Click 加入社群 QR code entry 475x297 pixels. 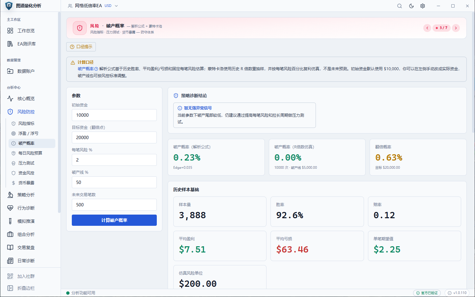tap(31, 276)
